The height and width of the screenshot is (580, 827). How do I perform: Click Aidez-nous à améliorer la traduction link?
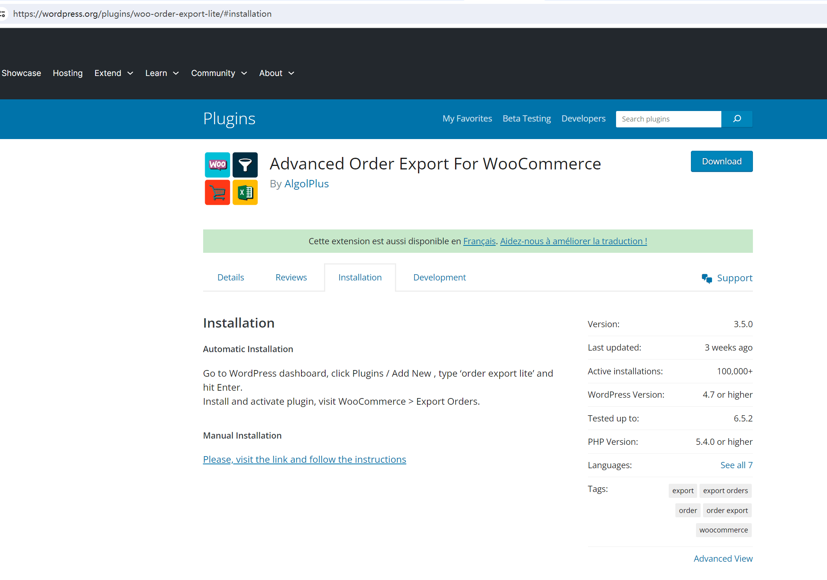pyautogui.click(x=574, y=241)
